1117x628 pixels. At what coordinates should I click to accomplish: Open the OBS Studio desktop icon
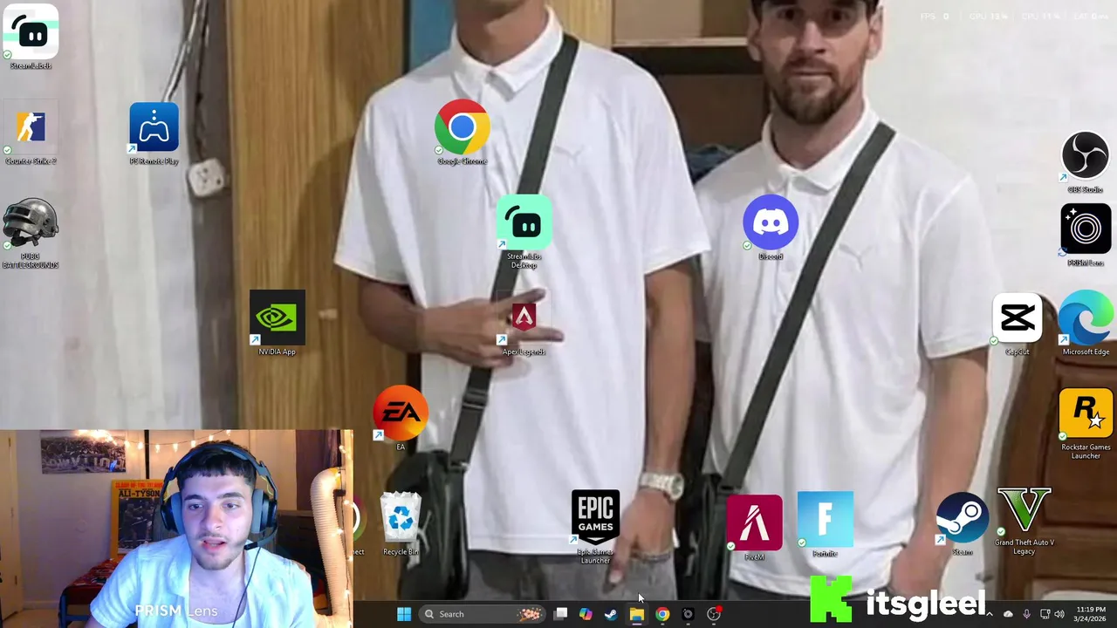[1086, 162]
